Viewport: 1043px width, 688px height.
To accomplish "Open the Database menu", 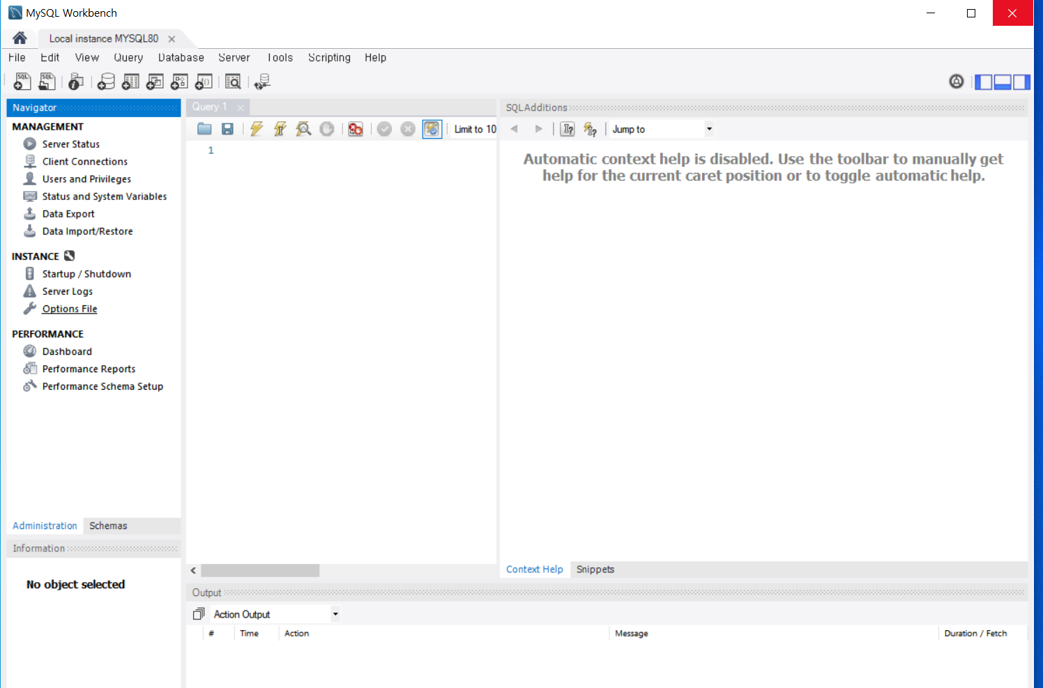I will coord(181,58).
